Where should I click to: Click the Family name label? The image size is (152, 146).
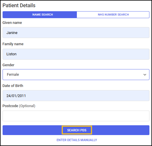[x=13, y=44]
